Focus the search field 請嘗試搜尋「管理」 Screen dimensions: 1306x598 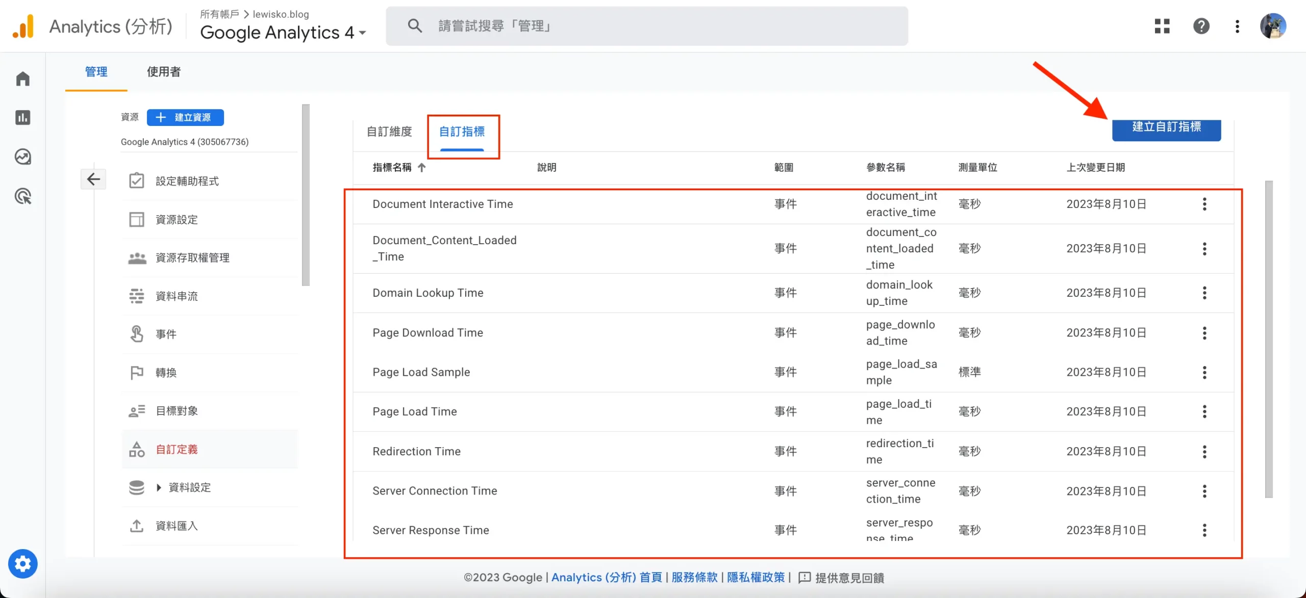(646, 26)
